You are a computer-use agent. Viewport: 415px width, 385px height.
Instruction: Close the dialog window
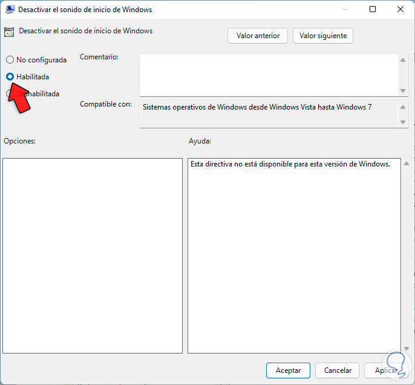[x=400, y=9]
